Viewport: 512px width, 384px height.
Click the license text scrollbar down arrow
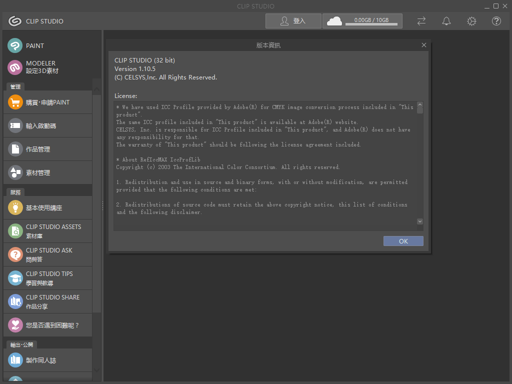click(x=419, y=221)
